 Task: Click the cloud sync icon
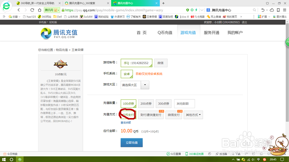[x=272, y=10]
